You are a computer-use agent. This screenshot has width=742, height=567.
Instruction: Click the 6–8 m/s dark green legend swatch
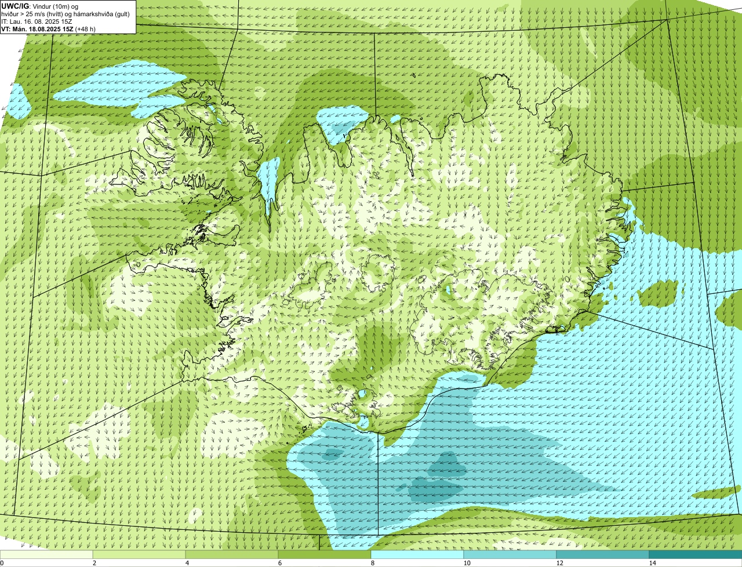325,555
